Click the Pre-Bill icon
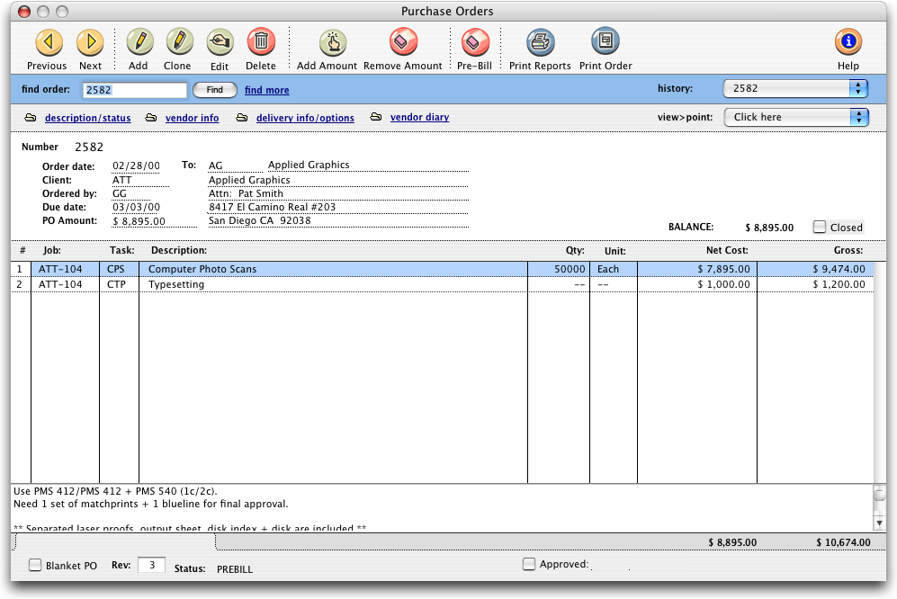This screenshot has height=599, width=897. tap(475, 41)
